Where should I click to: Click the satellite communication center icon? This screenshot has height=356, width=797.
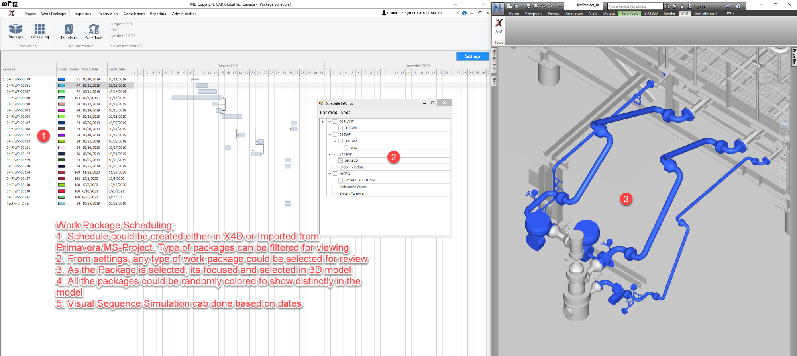(x=674, y=6)
